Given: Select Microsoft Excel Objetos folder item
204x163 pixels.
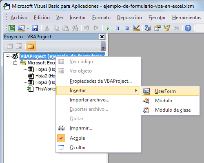Looking at the screenshot, I should (x=42, y=63).
